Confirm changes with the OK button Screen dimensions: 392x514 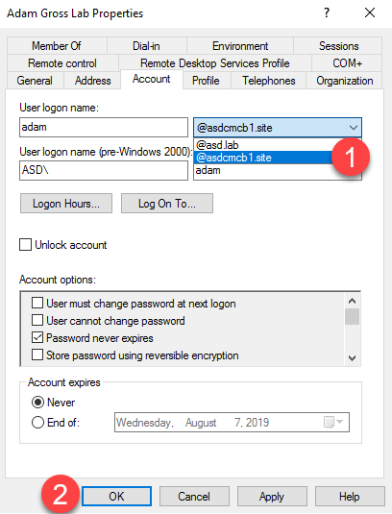point(116,496)
